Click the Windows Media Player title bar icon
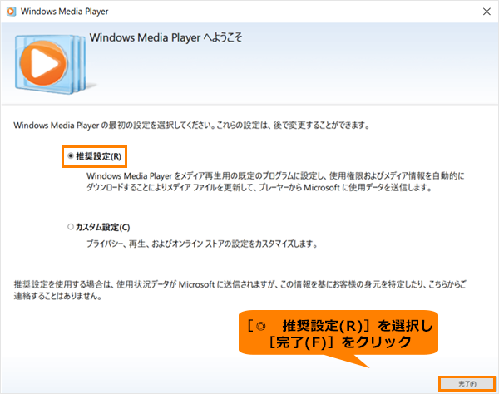The width and height of the screenshot is (499, 394). tap(11, 12)
